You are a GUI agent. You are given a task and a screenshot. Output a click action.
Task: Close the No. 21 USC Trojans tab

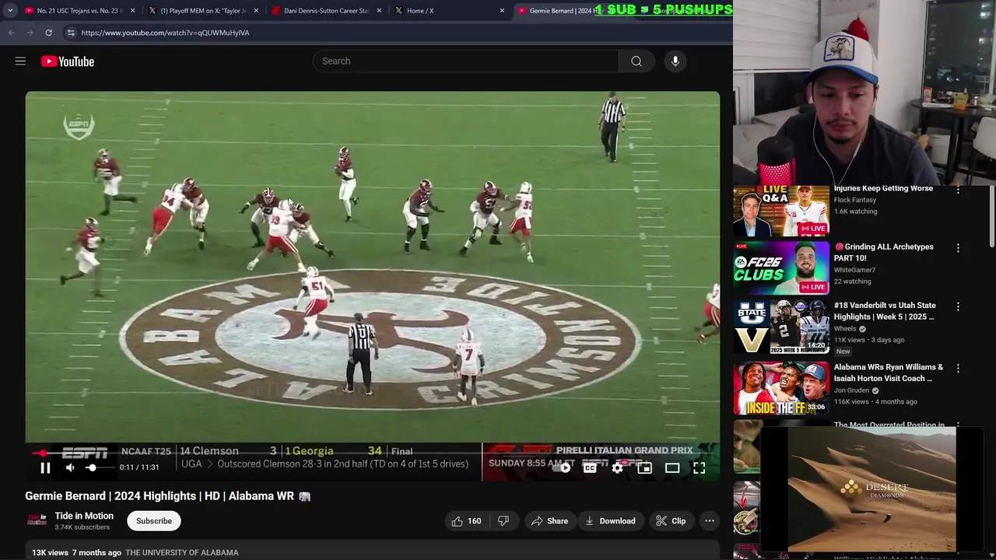coord(133,11)
